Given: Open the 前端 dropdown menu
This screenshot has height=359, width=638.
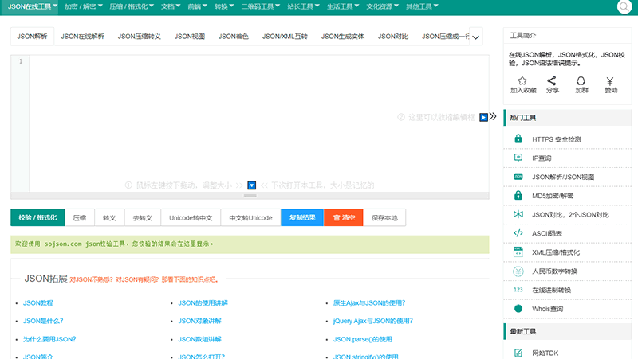Looking at the screenshot, I should pos(197,6).
